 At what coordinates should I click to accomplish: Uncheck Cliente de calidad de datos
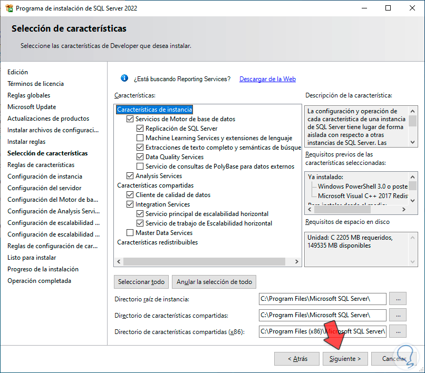point(130,195)
